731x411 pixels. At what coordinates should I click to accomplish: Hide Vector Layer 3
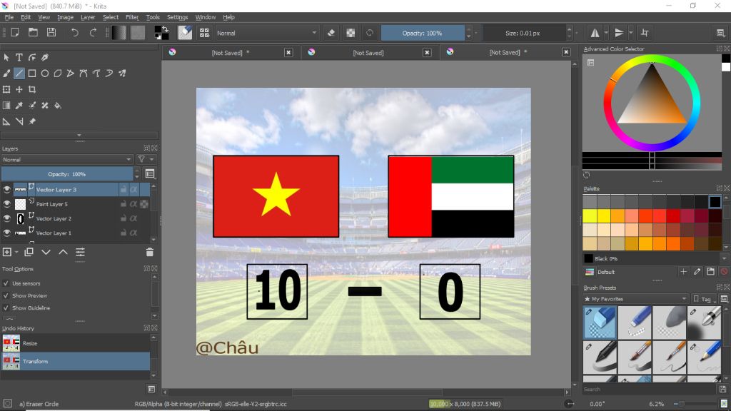pyautogui.click(x=6, y=190)
